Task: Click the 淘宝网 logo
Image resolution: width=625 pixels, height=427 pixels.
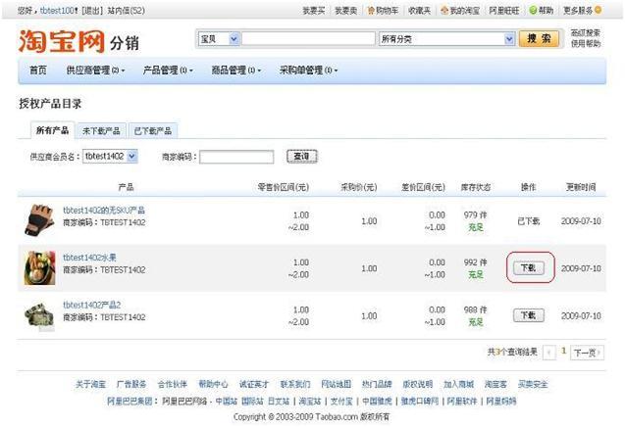Action: pyautogui.click(x=62, y=41)
